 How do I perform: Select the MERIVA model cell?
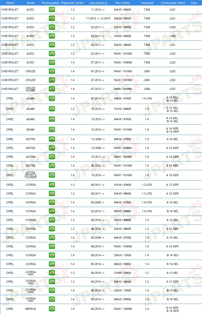tap(30, 309)
